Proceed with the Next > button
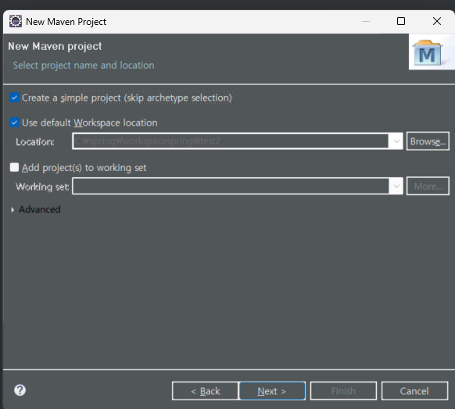 coord(272,391)
